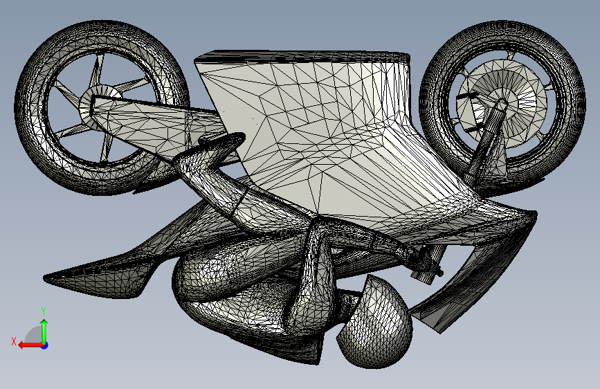Click the 'Y' axis label
The width and height of the screenshot is (600, 389).
[44, 311]
